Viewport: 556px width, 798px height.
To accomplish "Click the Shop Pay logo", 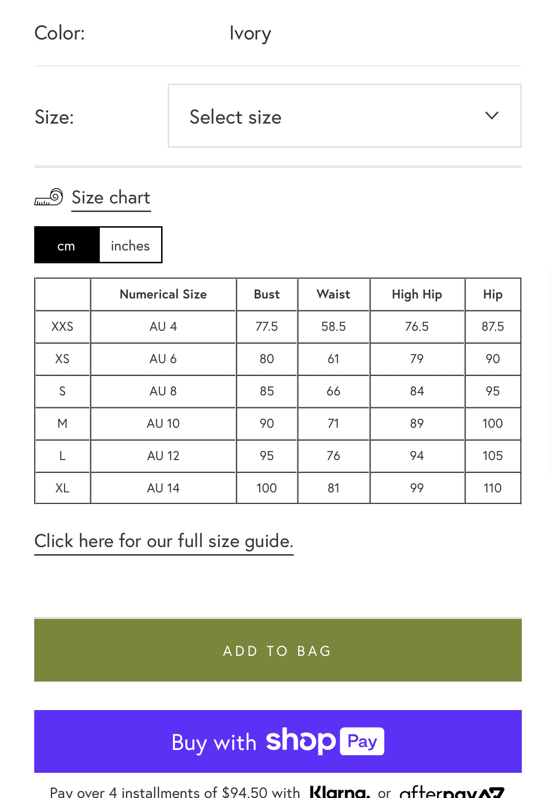I will (x=325, y=741).
